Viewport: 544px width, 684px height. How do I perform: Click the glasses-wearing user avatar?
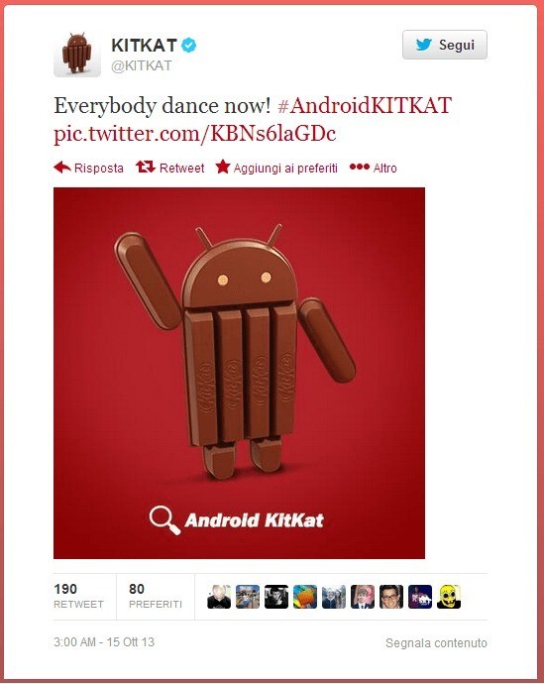[391, 597]
